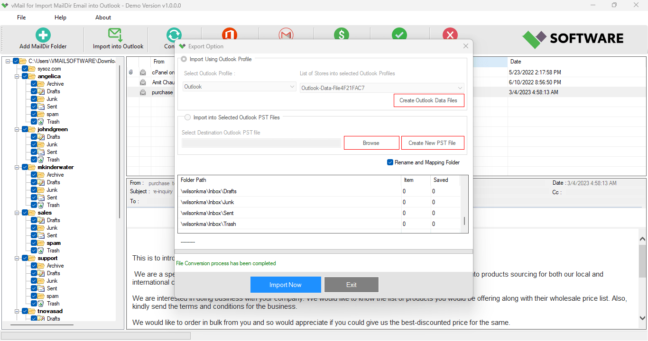Open the About menu

(x=103, y=18)
